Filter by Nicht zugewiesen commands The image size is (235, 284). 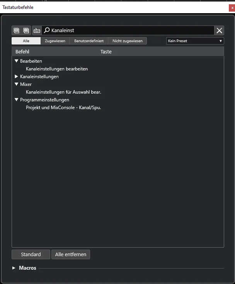[128, 41]
